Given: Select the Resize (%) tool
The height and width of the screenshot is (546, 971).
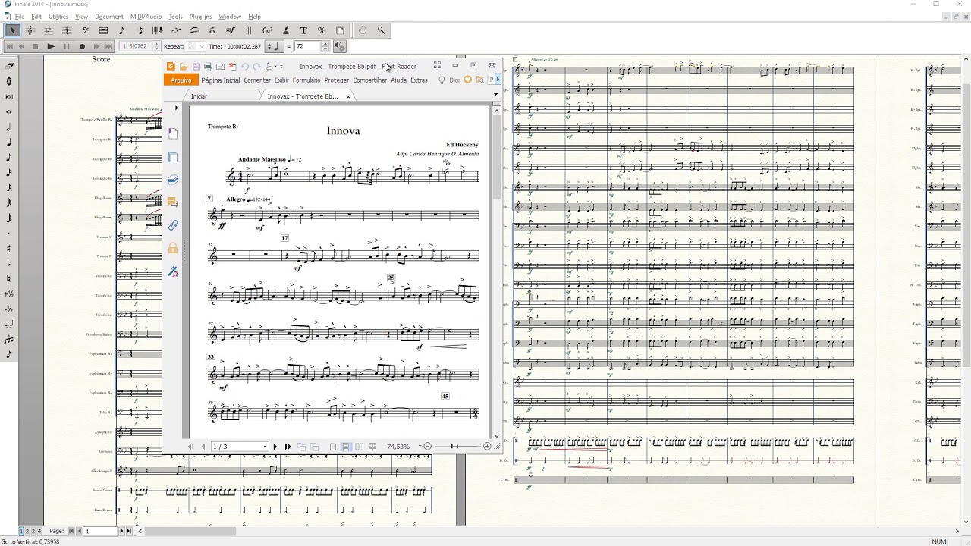Looking at the screenshot, I should [322, 30].
